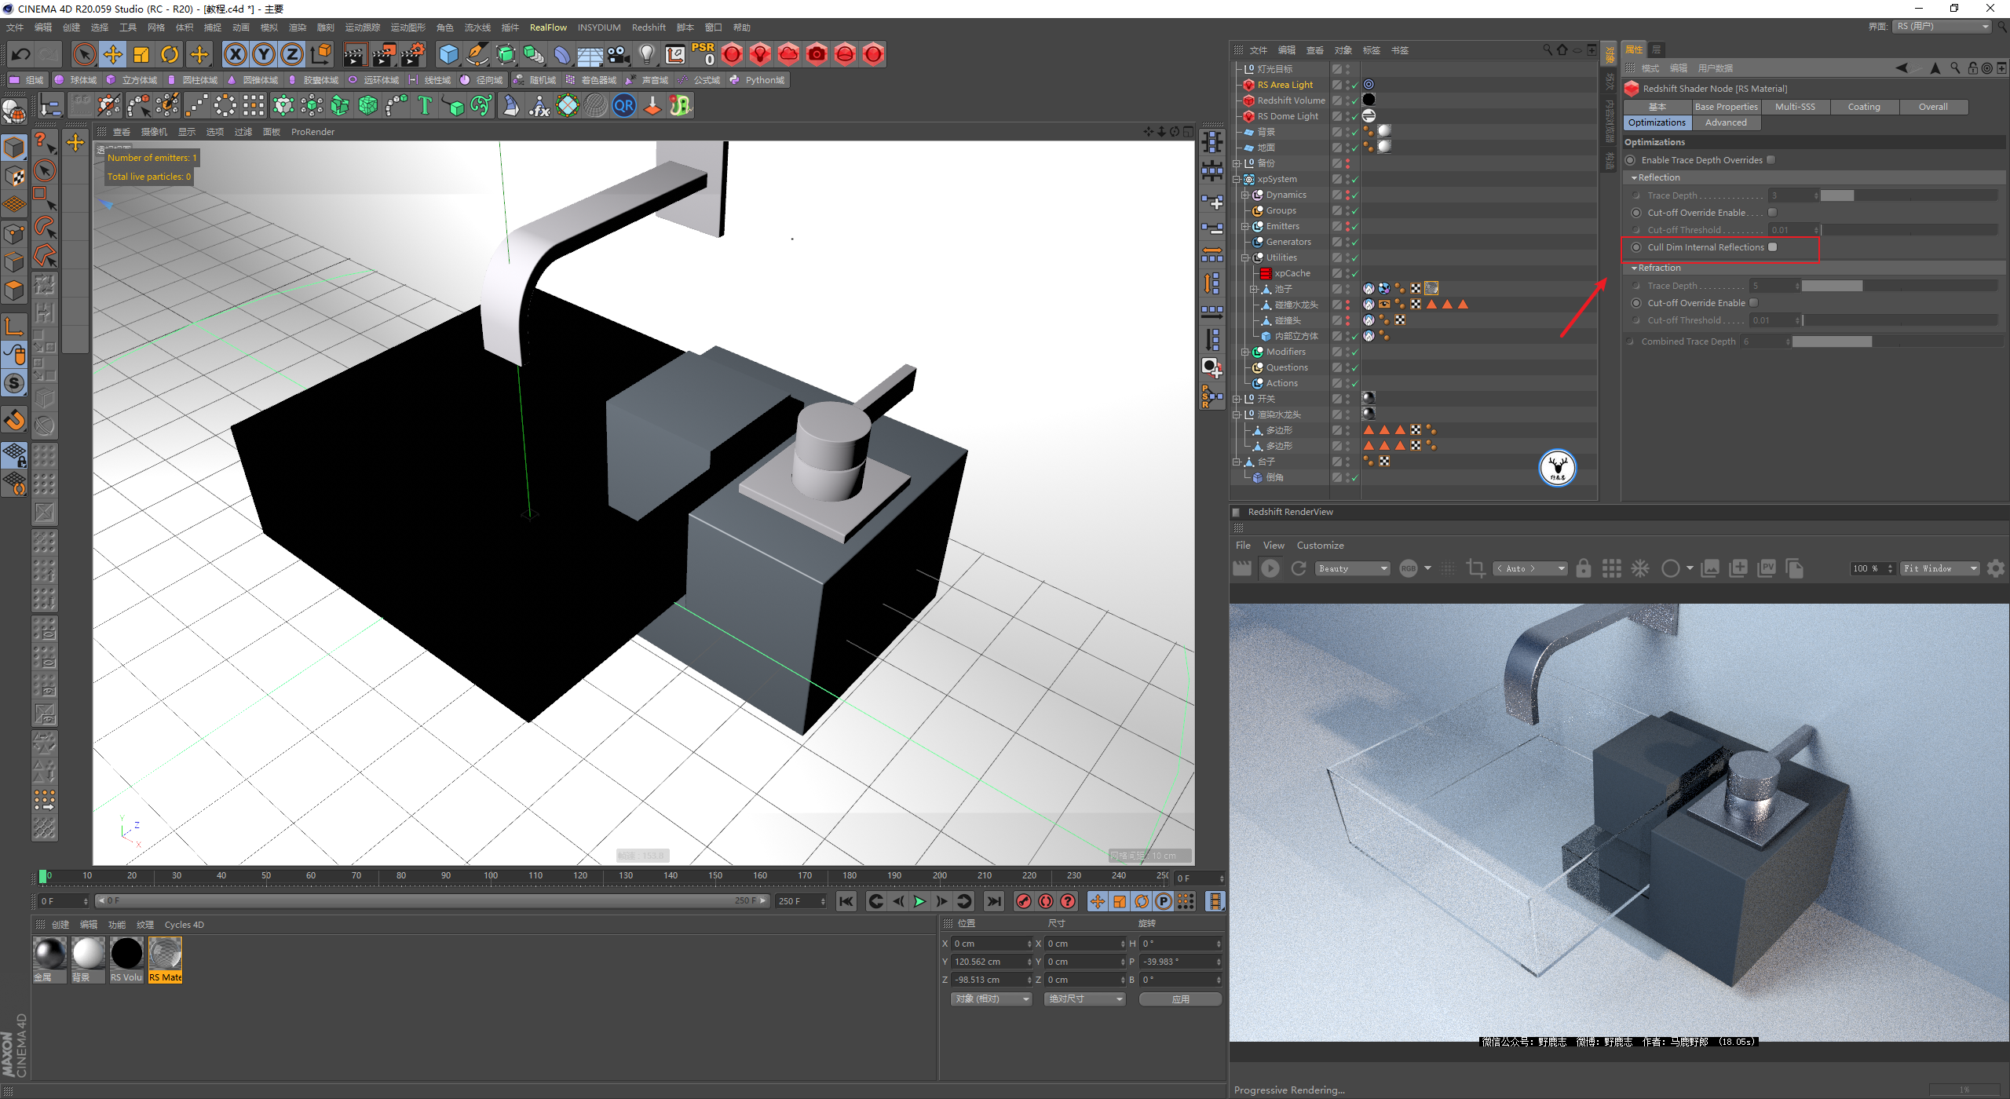This screenshot has height=1099, width=2010.
Task: Click the crop region icon in RenderView
Action: pyautogui.click(x=1475, y=568)
